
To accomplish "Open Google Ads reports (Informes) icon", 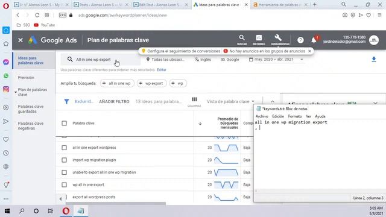I will tap(259, 40).
